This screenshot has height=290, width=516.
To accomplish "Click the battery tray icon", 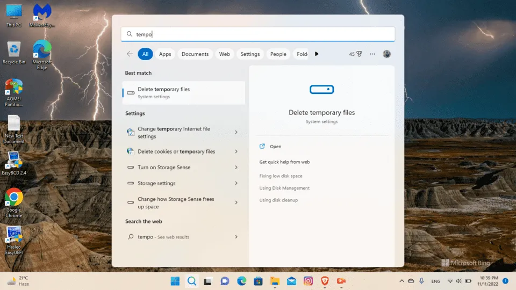I will tap(468, 281).
